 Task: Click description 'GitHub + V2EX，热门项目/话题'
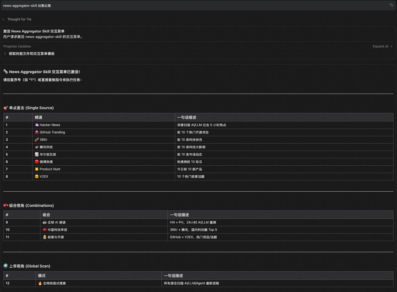click(193, 237)
